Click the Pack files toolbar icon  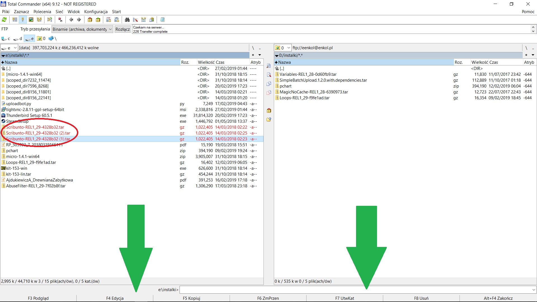(x=90, y=20)
